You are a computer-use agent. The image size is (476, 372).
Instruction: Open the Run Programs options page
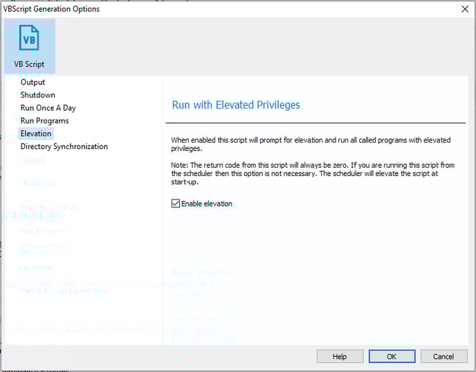click(44, 121)
